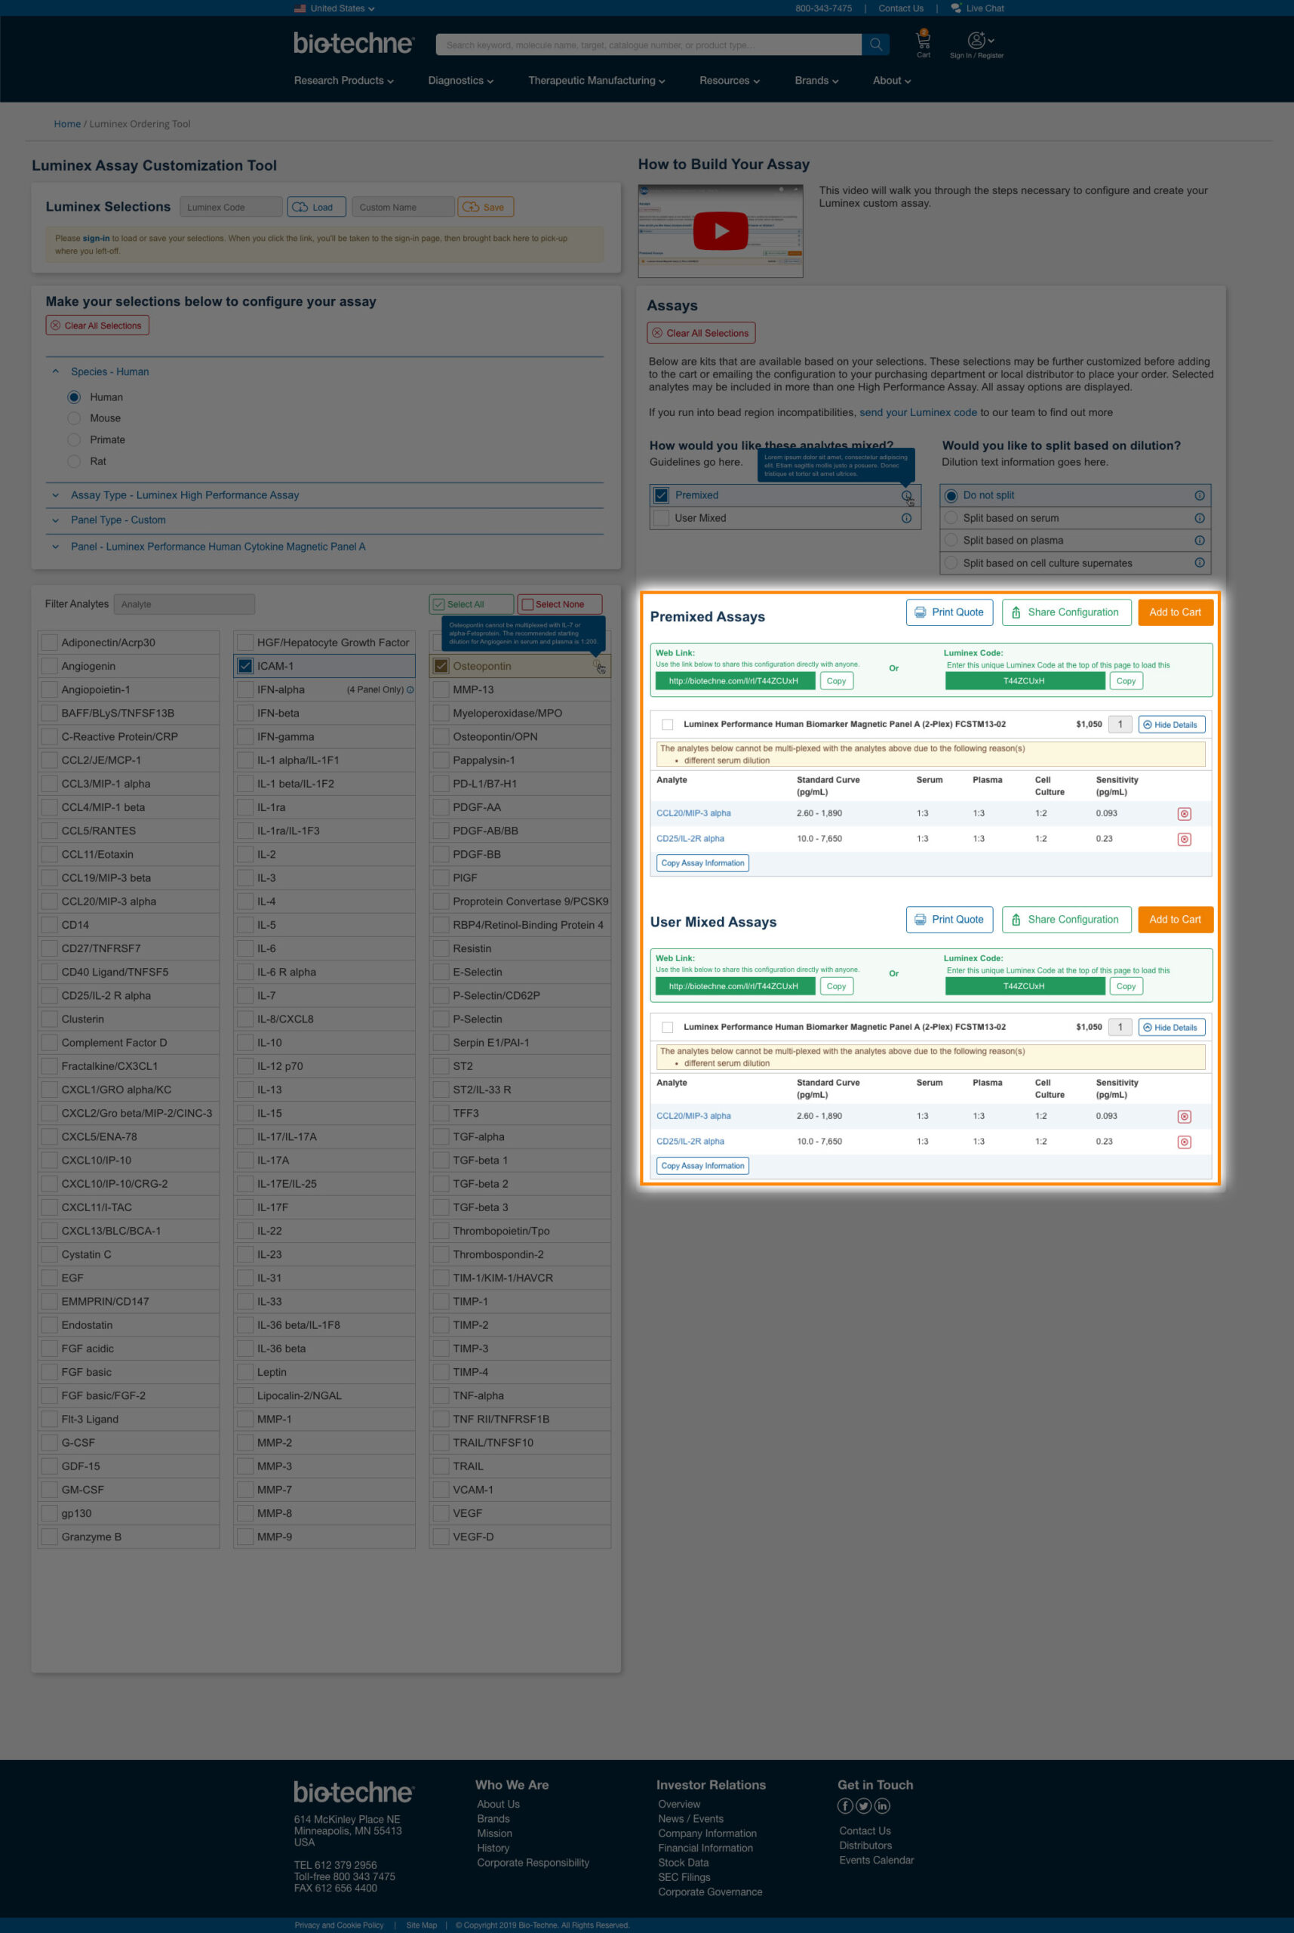This screenshot has width=1294, height=1933.
Task: Check the Angiogenin analyte checkbox
Action: point(50,665)
